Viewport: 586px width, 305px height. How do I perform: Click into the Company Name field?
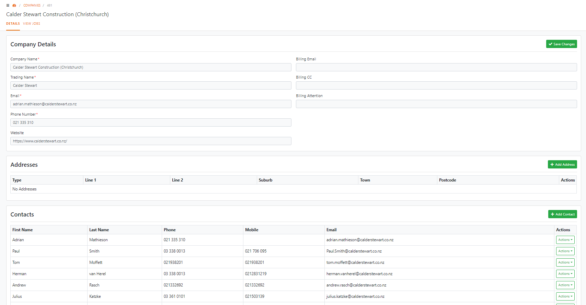click(x=151, y=67)
